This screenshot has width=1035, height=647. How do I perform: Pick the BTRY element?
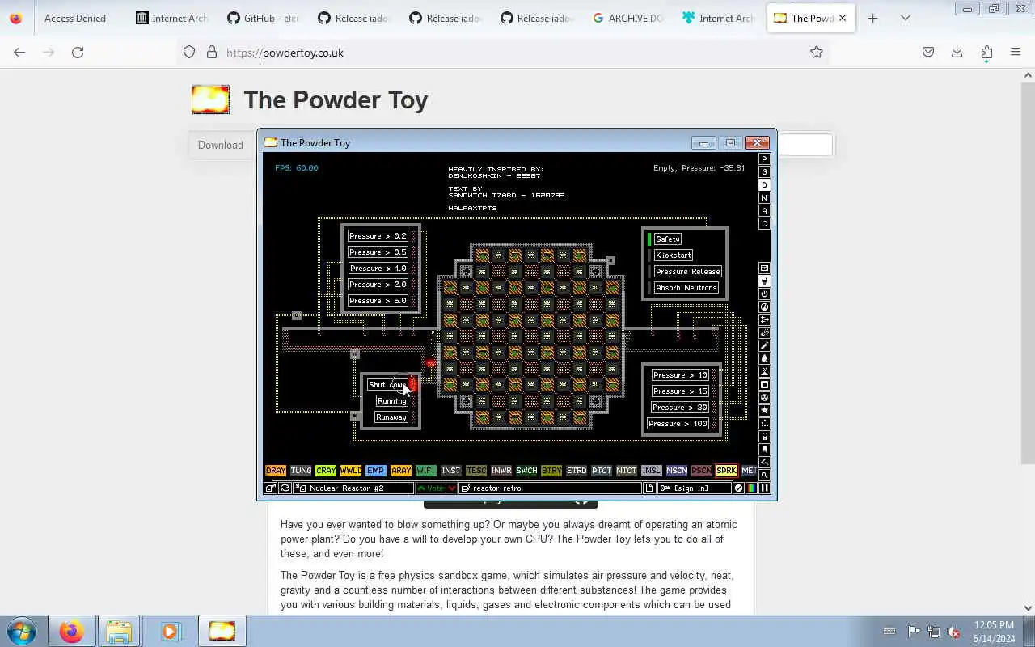(x=551, y=471)
